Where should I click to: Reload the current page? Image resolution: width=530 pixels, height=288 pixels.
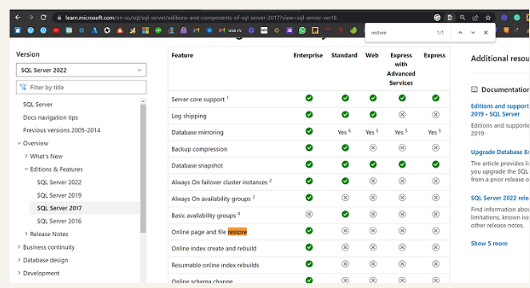(43, 18)
